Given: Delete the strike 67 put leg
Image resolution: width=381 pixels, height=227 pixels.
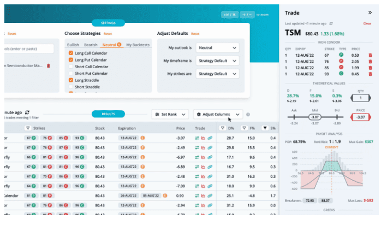Looking at the screenshot, I should point(371,55).
